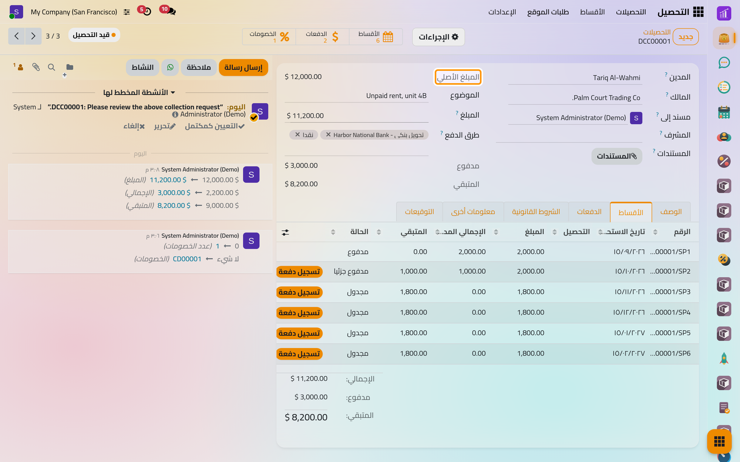
Task: Click the المستندات attachments button
Action: pos(617,156)
